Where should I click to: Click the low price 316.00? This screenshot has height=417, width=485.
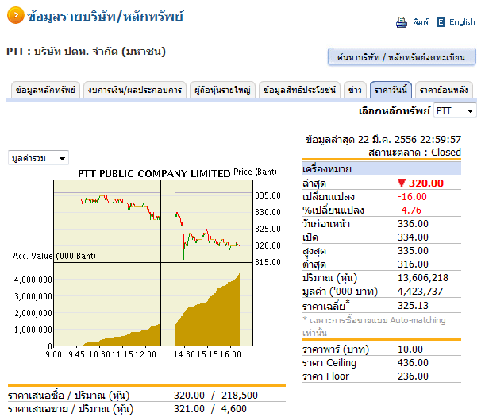coord(413,264)
